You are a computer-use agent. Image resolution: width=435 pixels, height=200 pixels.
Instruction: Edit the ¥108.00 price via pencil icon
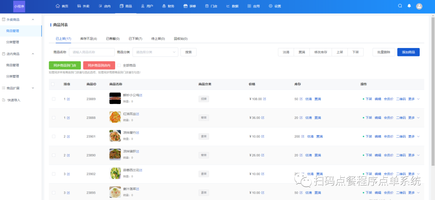pyautogui.click(x=264, y=99)
